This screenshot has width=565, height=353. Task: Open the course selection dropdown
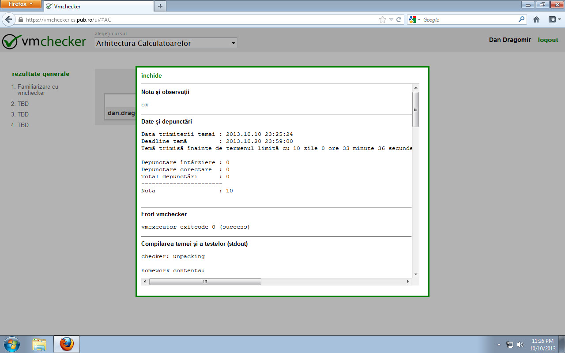pos(165,43)
